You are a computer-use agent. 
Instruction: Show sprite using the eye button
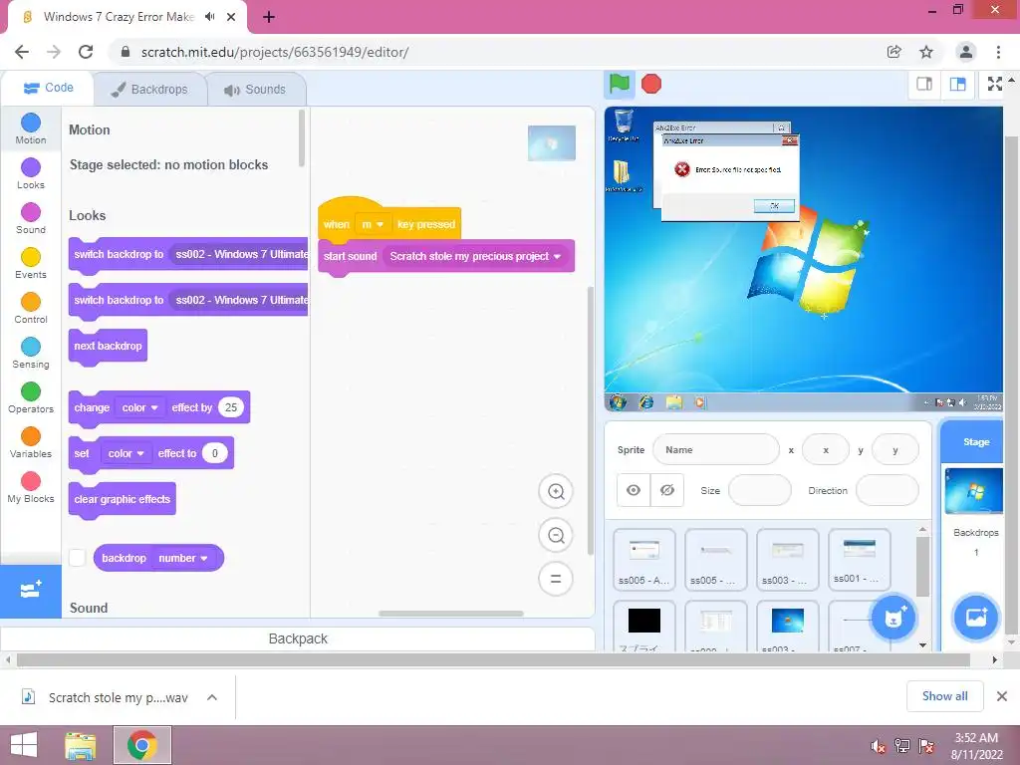coord(634,490)
